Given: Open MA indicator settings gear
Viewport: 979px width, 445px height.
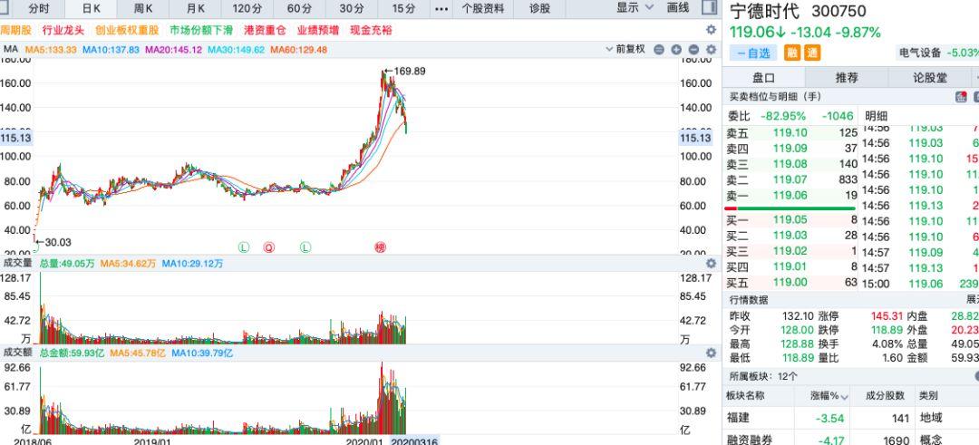Looking at the screenshot, I should 711,49.
